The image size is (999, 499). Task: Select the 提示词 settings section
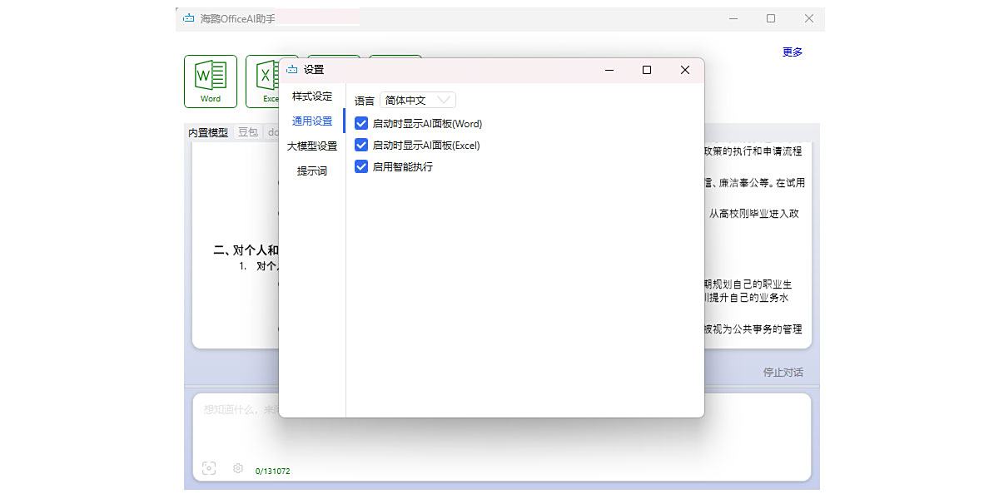[311, 171]
